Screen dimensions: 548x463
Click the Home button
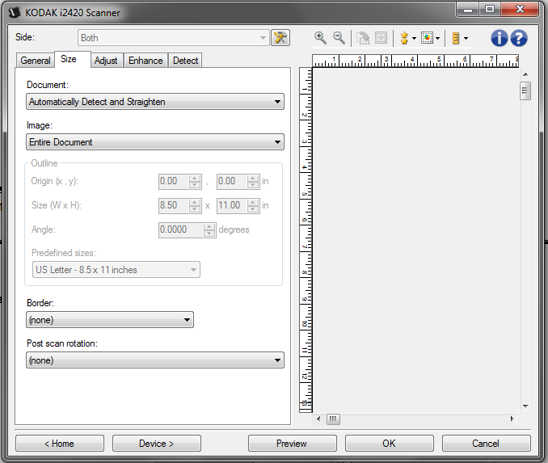click(x=60, y=444)
